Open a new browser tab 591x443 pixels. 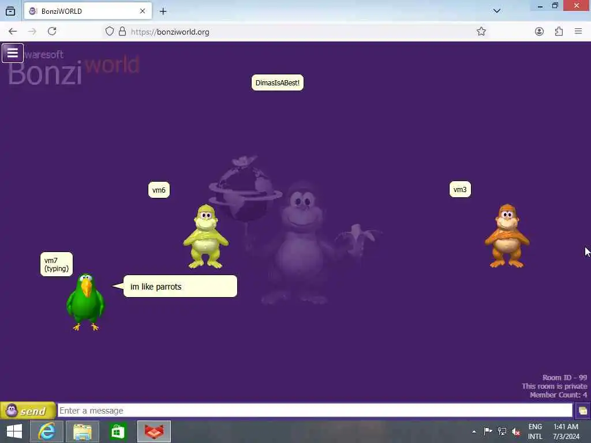coord(163,12)
